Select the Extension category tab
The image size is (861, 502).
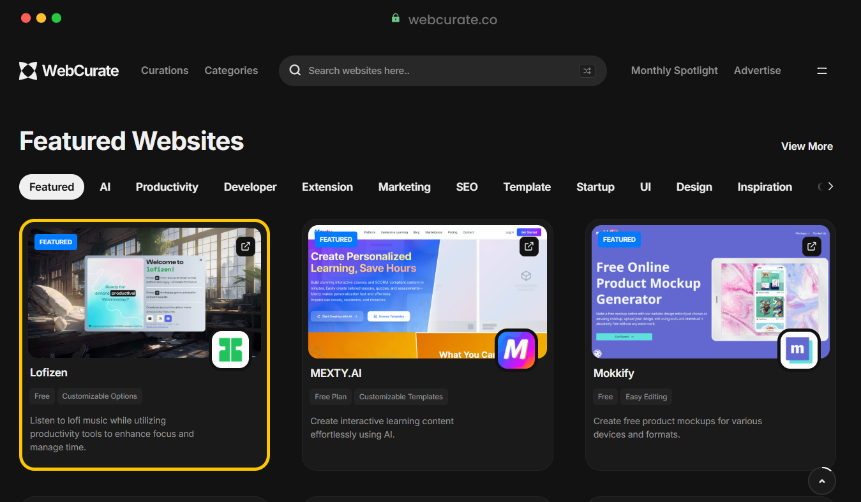coord(327,187)
